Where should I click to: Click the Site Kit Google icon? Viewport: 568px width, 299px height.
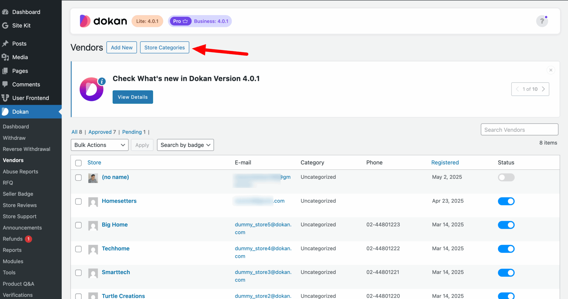click(x=5, y=26)
